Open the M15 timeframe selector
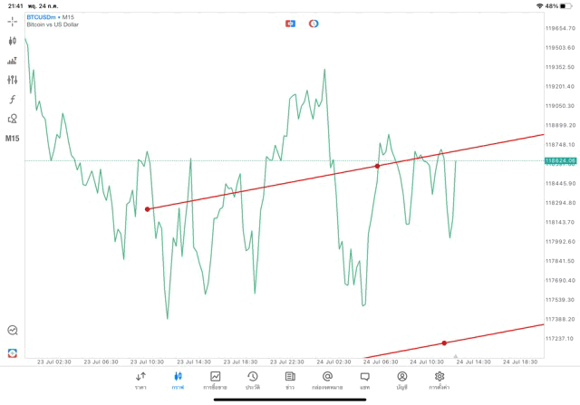Viewport: 580px width, 405px height. tap(12, 139)
